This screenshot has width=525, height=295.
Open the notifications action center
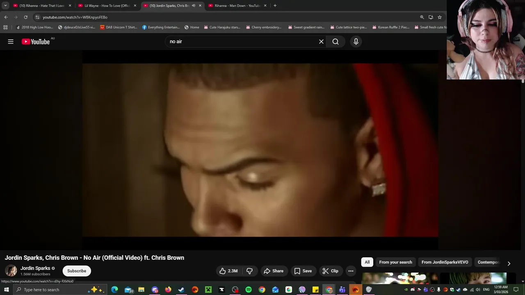click(x=516, y=290)
